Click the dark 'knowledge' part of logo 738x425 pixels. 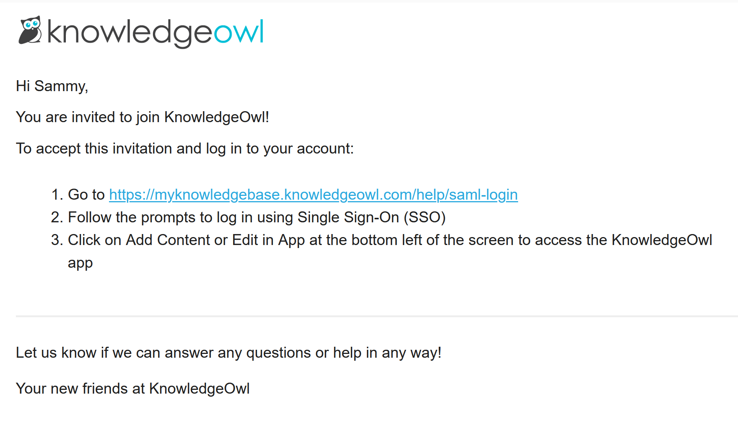[130, 33]
